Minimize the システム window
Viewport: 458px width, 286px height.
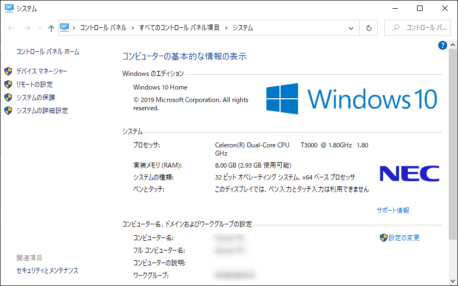(395, 9)
